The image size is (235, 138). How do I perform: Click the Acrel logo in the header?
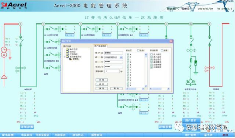(14, 6)
